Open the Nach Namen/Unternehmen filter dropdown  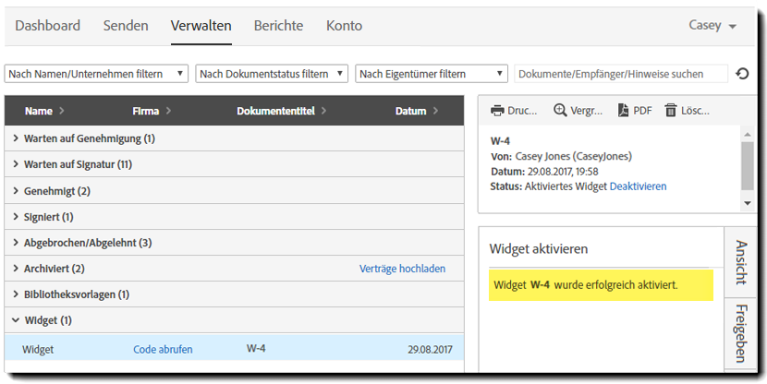click(x=97, y=74)
